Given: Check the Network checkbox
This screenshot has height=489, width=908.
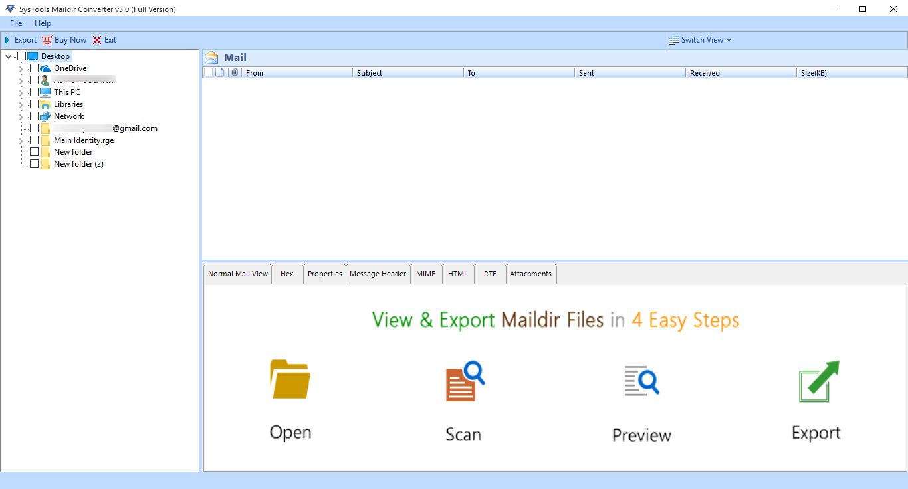Looking at the screenshot, I should point(34,116).
